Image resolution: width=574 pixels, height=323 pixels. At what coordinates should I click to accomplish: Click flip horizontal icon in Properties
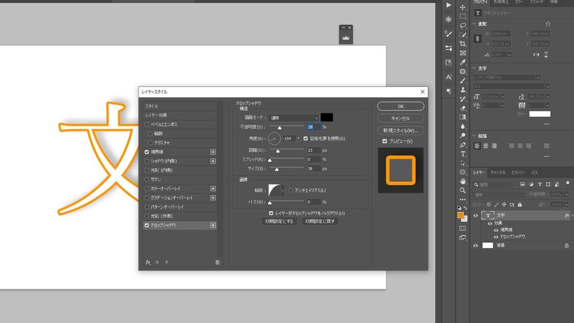536,55
